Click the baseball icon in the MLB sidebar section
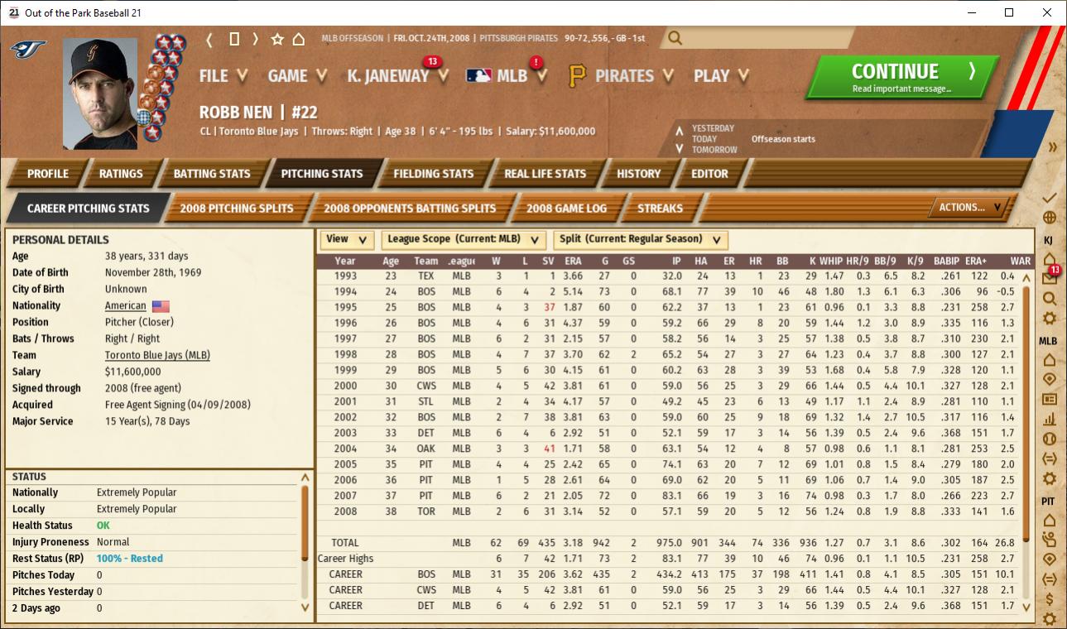 tap(1050, 439)
